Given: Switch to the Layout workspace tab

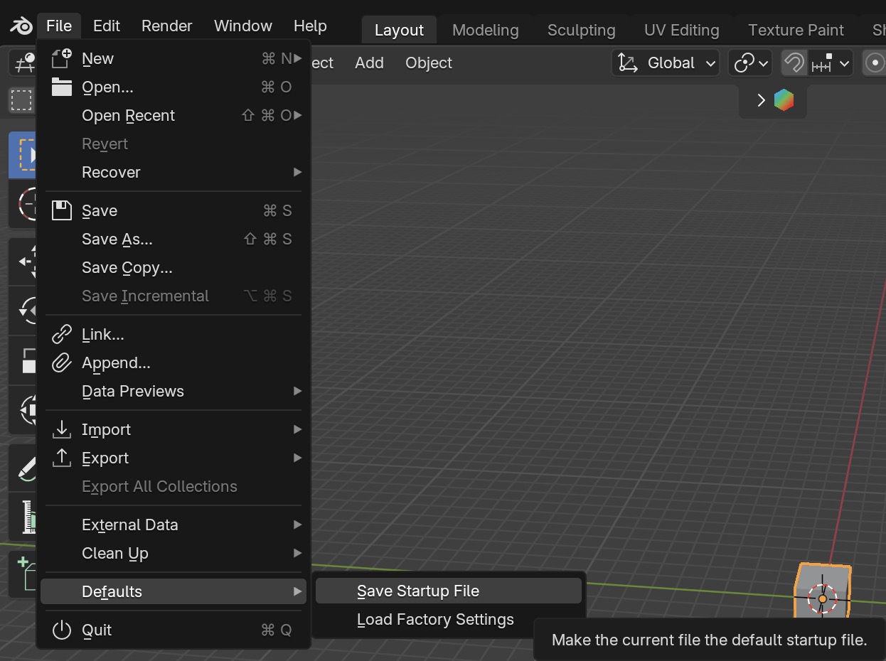Looking at the screenshot, I should pos(399,31).
